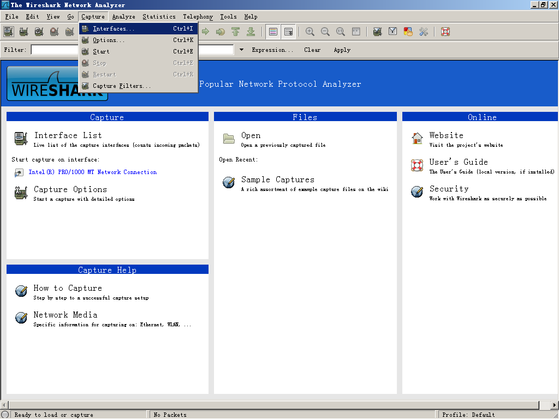Click the zoom in magnifier icon
Image resolution: width=559 pixels, height=419 pixels.
click(310, 32)
